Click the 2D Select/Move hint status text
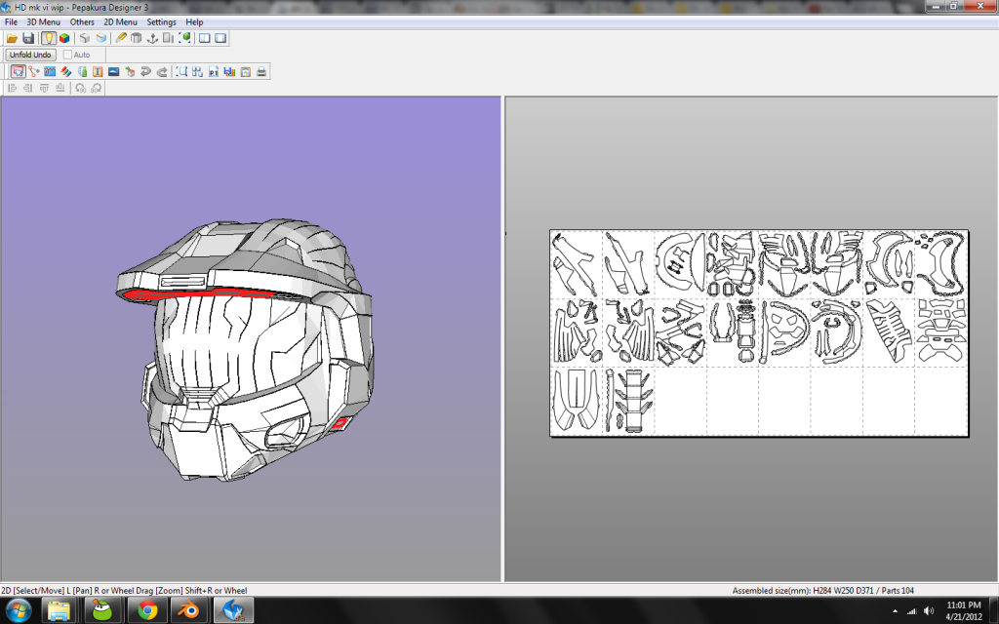The height and width of the screenshot is (624, 999). pos(124,590)
